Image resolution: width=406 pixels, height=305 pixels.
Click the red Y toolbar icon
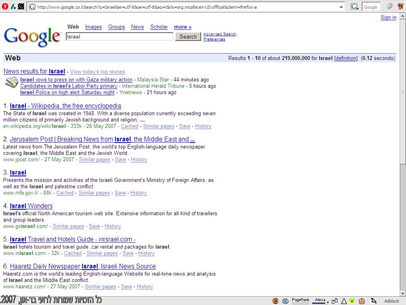click(5, 6)
